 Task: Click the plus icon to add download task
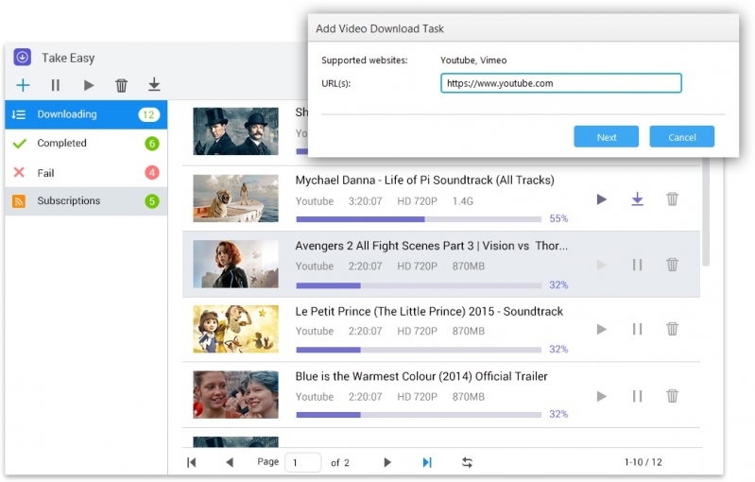point(23,85)
